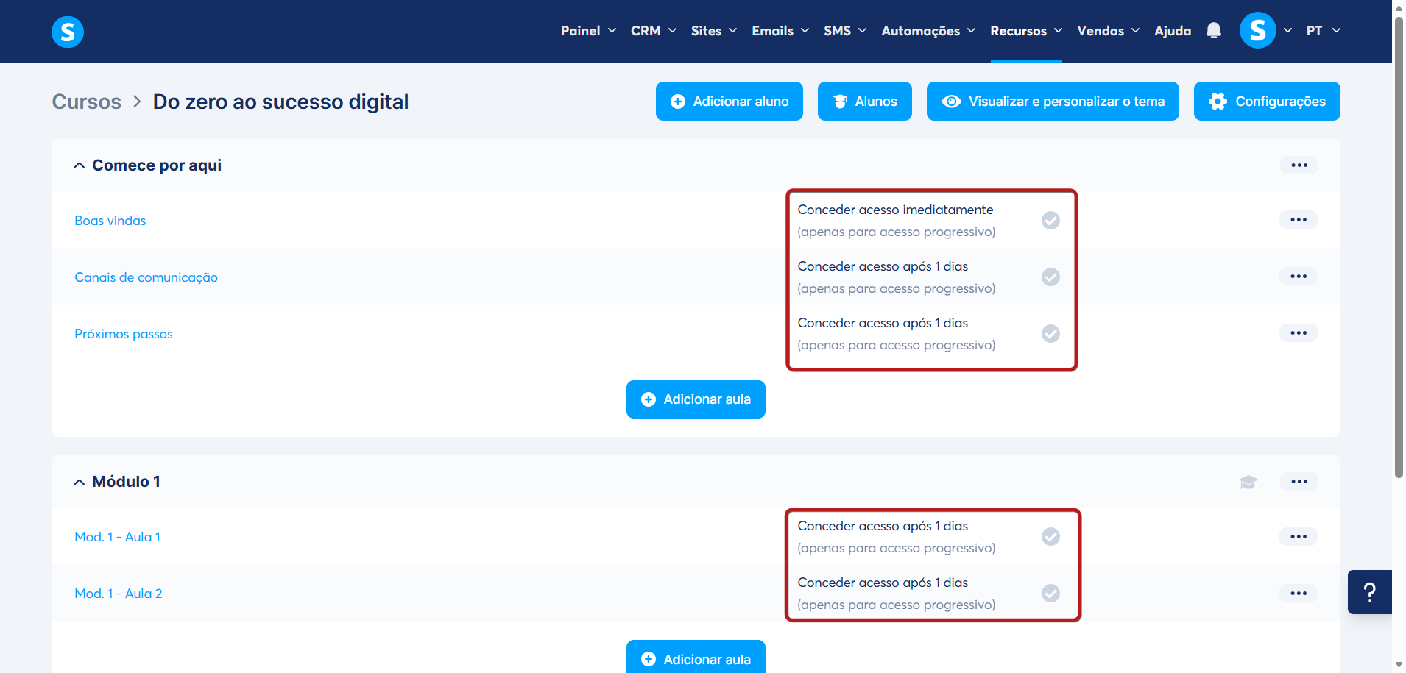Click Adicionar aluno button
The width and height of the screenshot is (1406, 673).
click(730, 102)
